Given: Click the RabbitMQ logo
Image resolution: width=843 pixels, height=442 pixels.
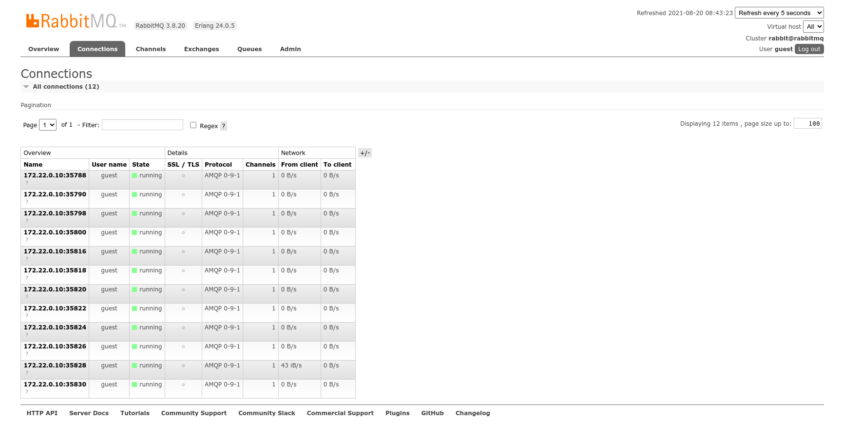Looking at the screenshot, I should tap(76, 21).
